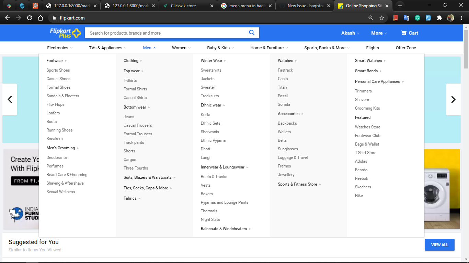Open the shopping Cart icon
The image size is (469, 263).
pos(404,33)
